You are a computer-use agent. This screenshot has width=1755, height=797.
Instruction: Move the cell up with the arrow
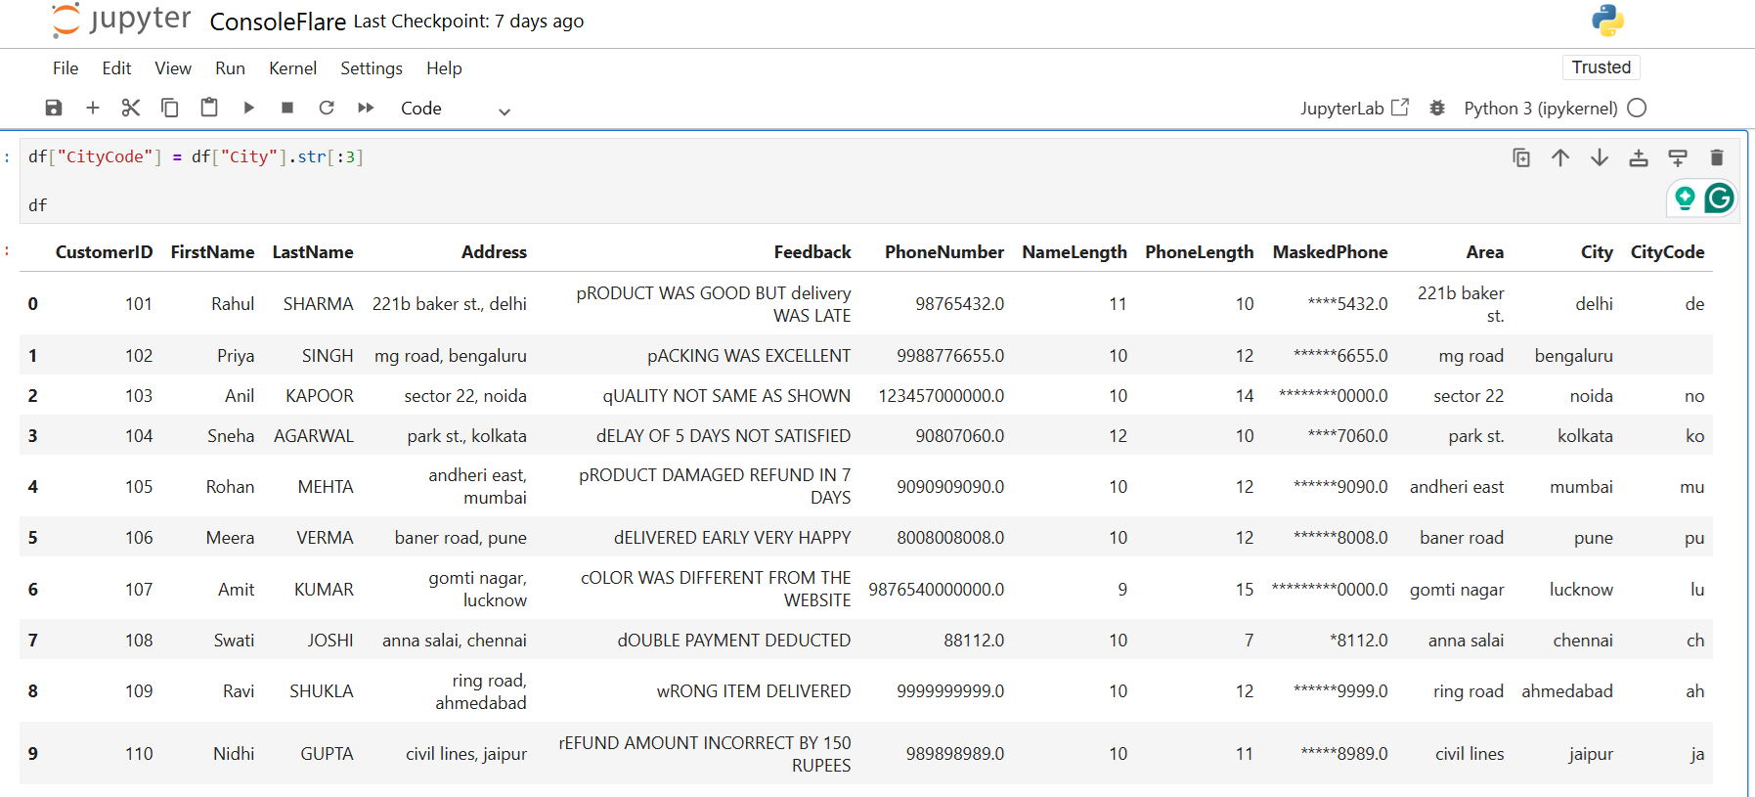pos(1560,157)
